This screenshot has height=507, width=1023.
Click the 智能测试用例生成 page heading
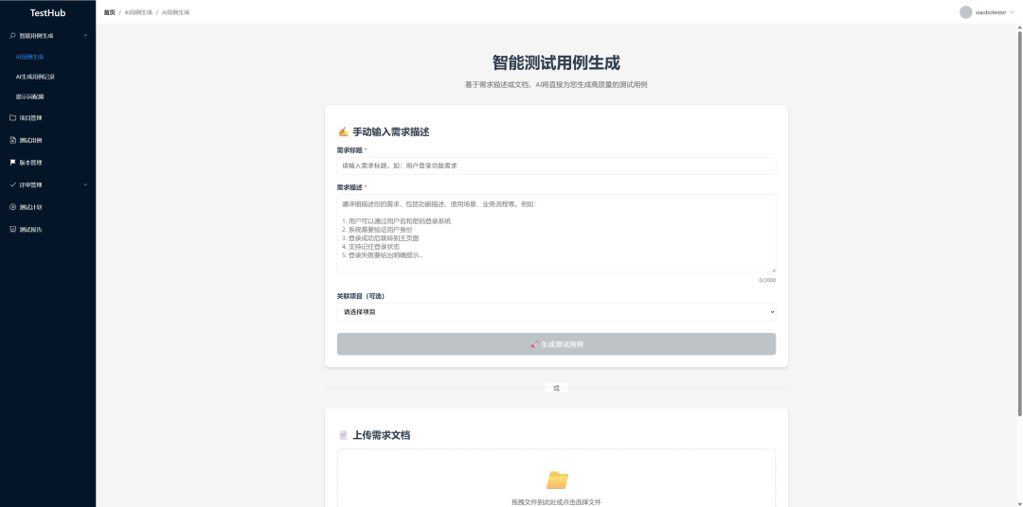(x=557, y=62)
